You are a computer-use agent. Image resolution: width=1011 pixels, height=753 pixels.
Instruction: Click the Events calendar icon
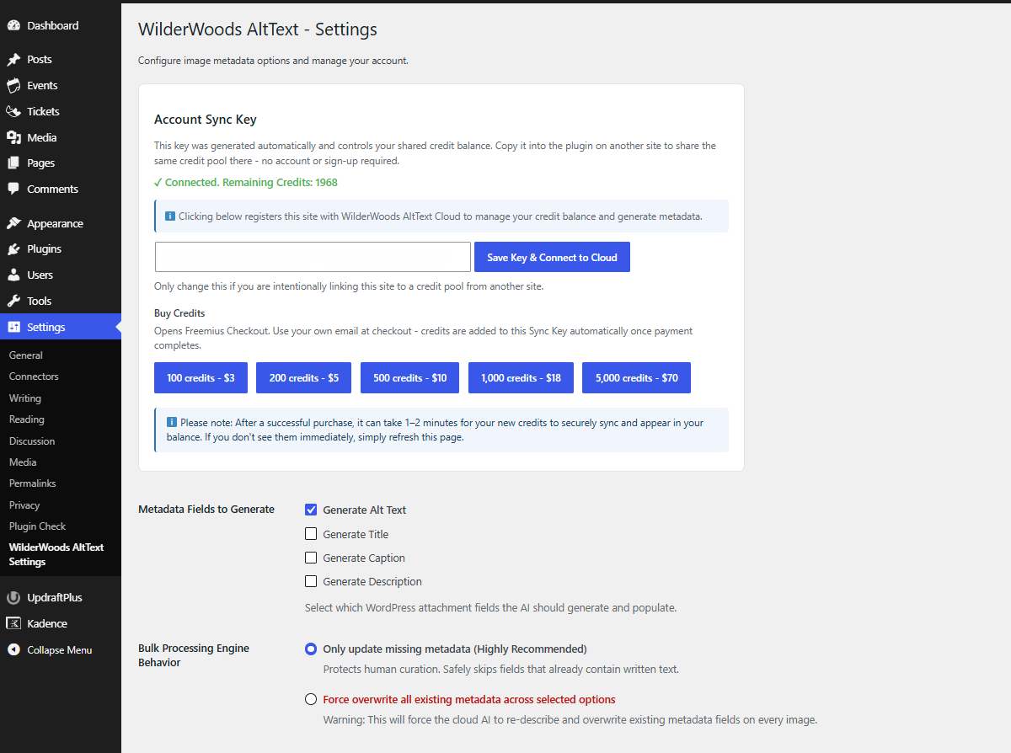click(x=13, y=85)
